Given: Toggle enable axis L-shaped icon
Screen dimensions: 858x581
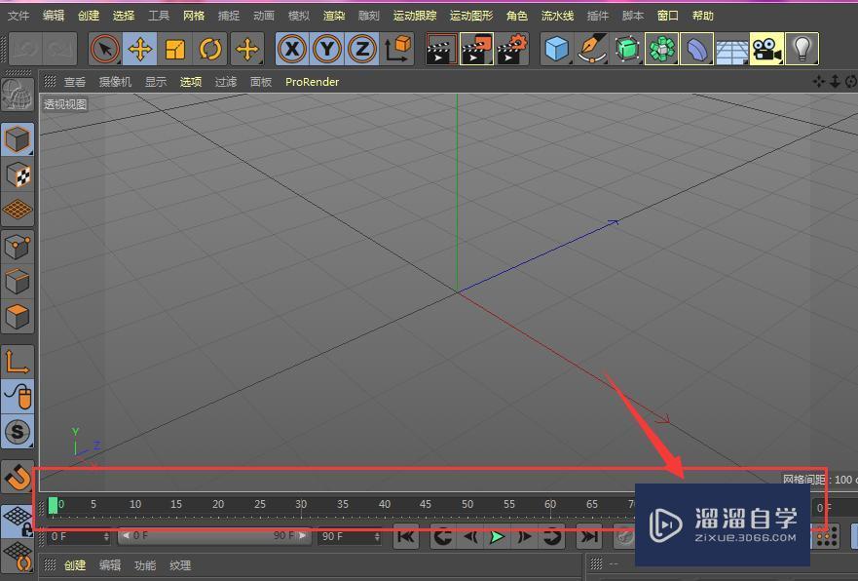Looking at the screenshot, I should click(x=18, y=362).
